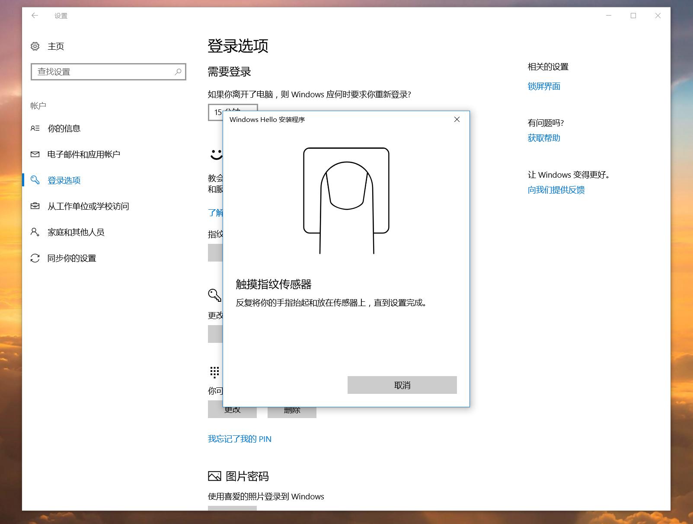Close the Windows Hello 安装程序 dialog

click(457, 120)
